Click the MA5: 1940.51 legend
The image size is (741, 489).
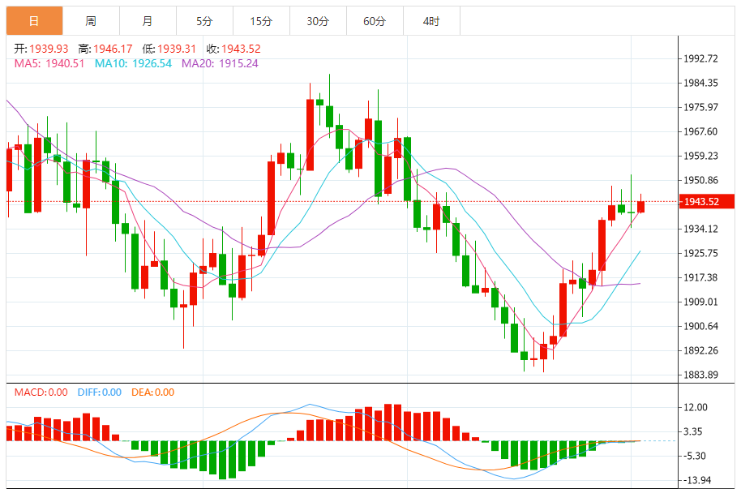(x=49, y=63)
